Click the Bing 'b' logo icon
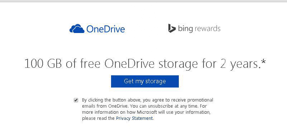This screenshot has height=132, width=287. pyautogui.click(x=172, y=28)
